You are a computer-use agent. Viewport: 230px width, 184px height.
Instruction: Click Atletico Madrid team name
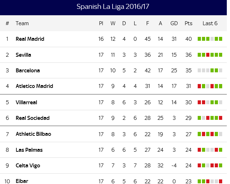click(x=34, y=86)
